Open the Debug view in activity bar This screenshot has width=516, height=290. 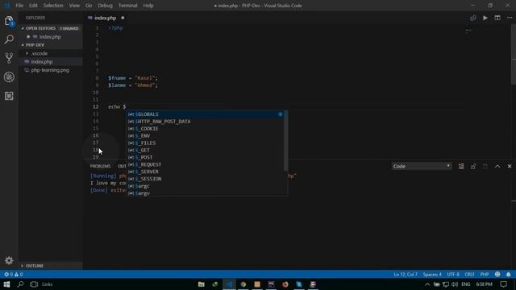(x=9, y=77)
